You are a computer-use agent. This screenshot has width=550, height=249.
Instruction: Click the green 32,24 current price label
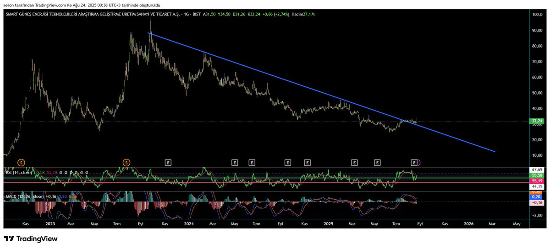pyautogui.click(x=536, y=121)
